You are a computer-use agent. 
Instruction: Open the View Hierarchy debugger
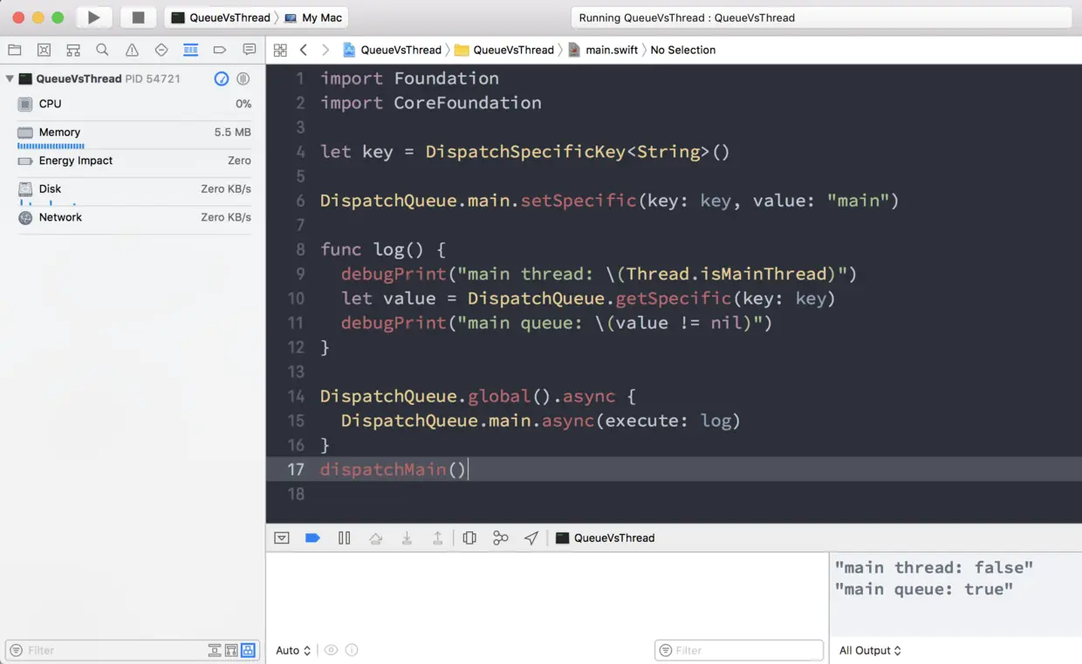click(469, 537)
